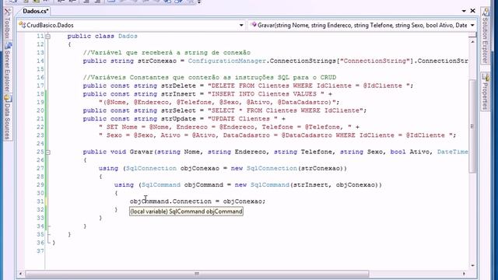
Task: Click the class icon beside CrudBasico.Dados
Action: tap(23, 25)
